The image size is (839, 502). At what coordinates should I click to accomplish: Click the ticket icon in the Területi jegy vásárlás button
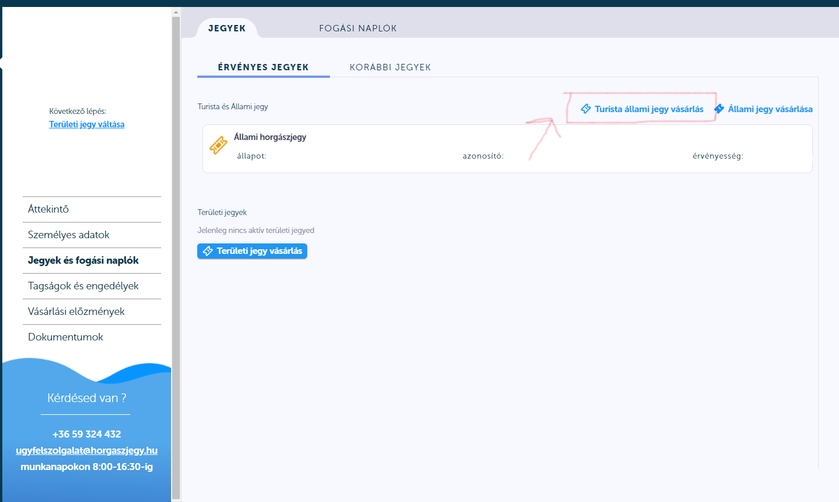(x=208, y=251)
